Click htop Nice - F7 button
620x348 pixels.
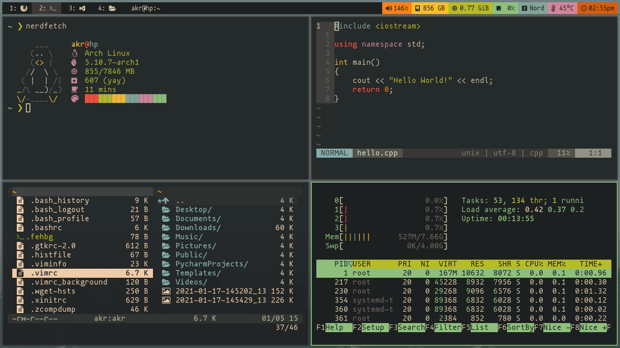[552, 327]
